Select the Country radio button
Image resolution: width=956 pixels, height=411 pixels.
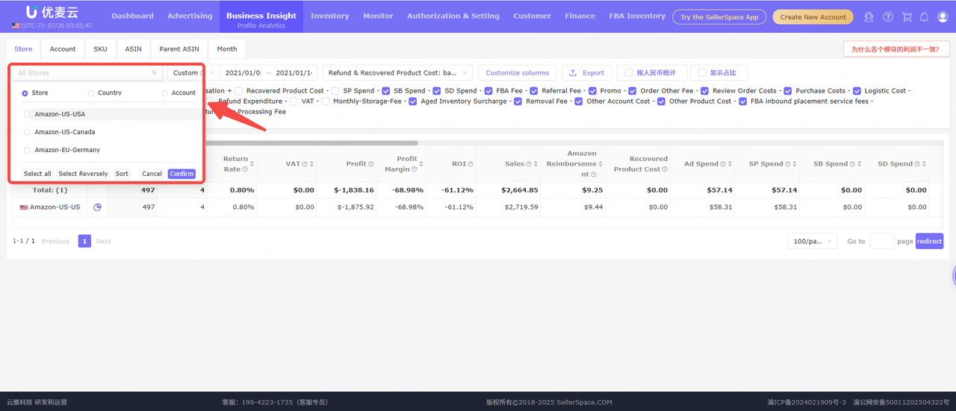(x=91, y=93)
